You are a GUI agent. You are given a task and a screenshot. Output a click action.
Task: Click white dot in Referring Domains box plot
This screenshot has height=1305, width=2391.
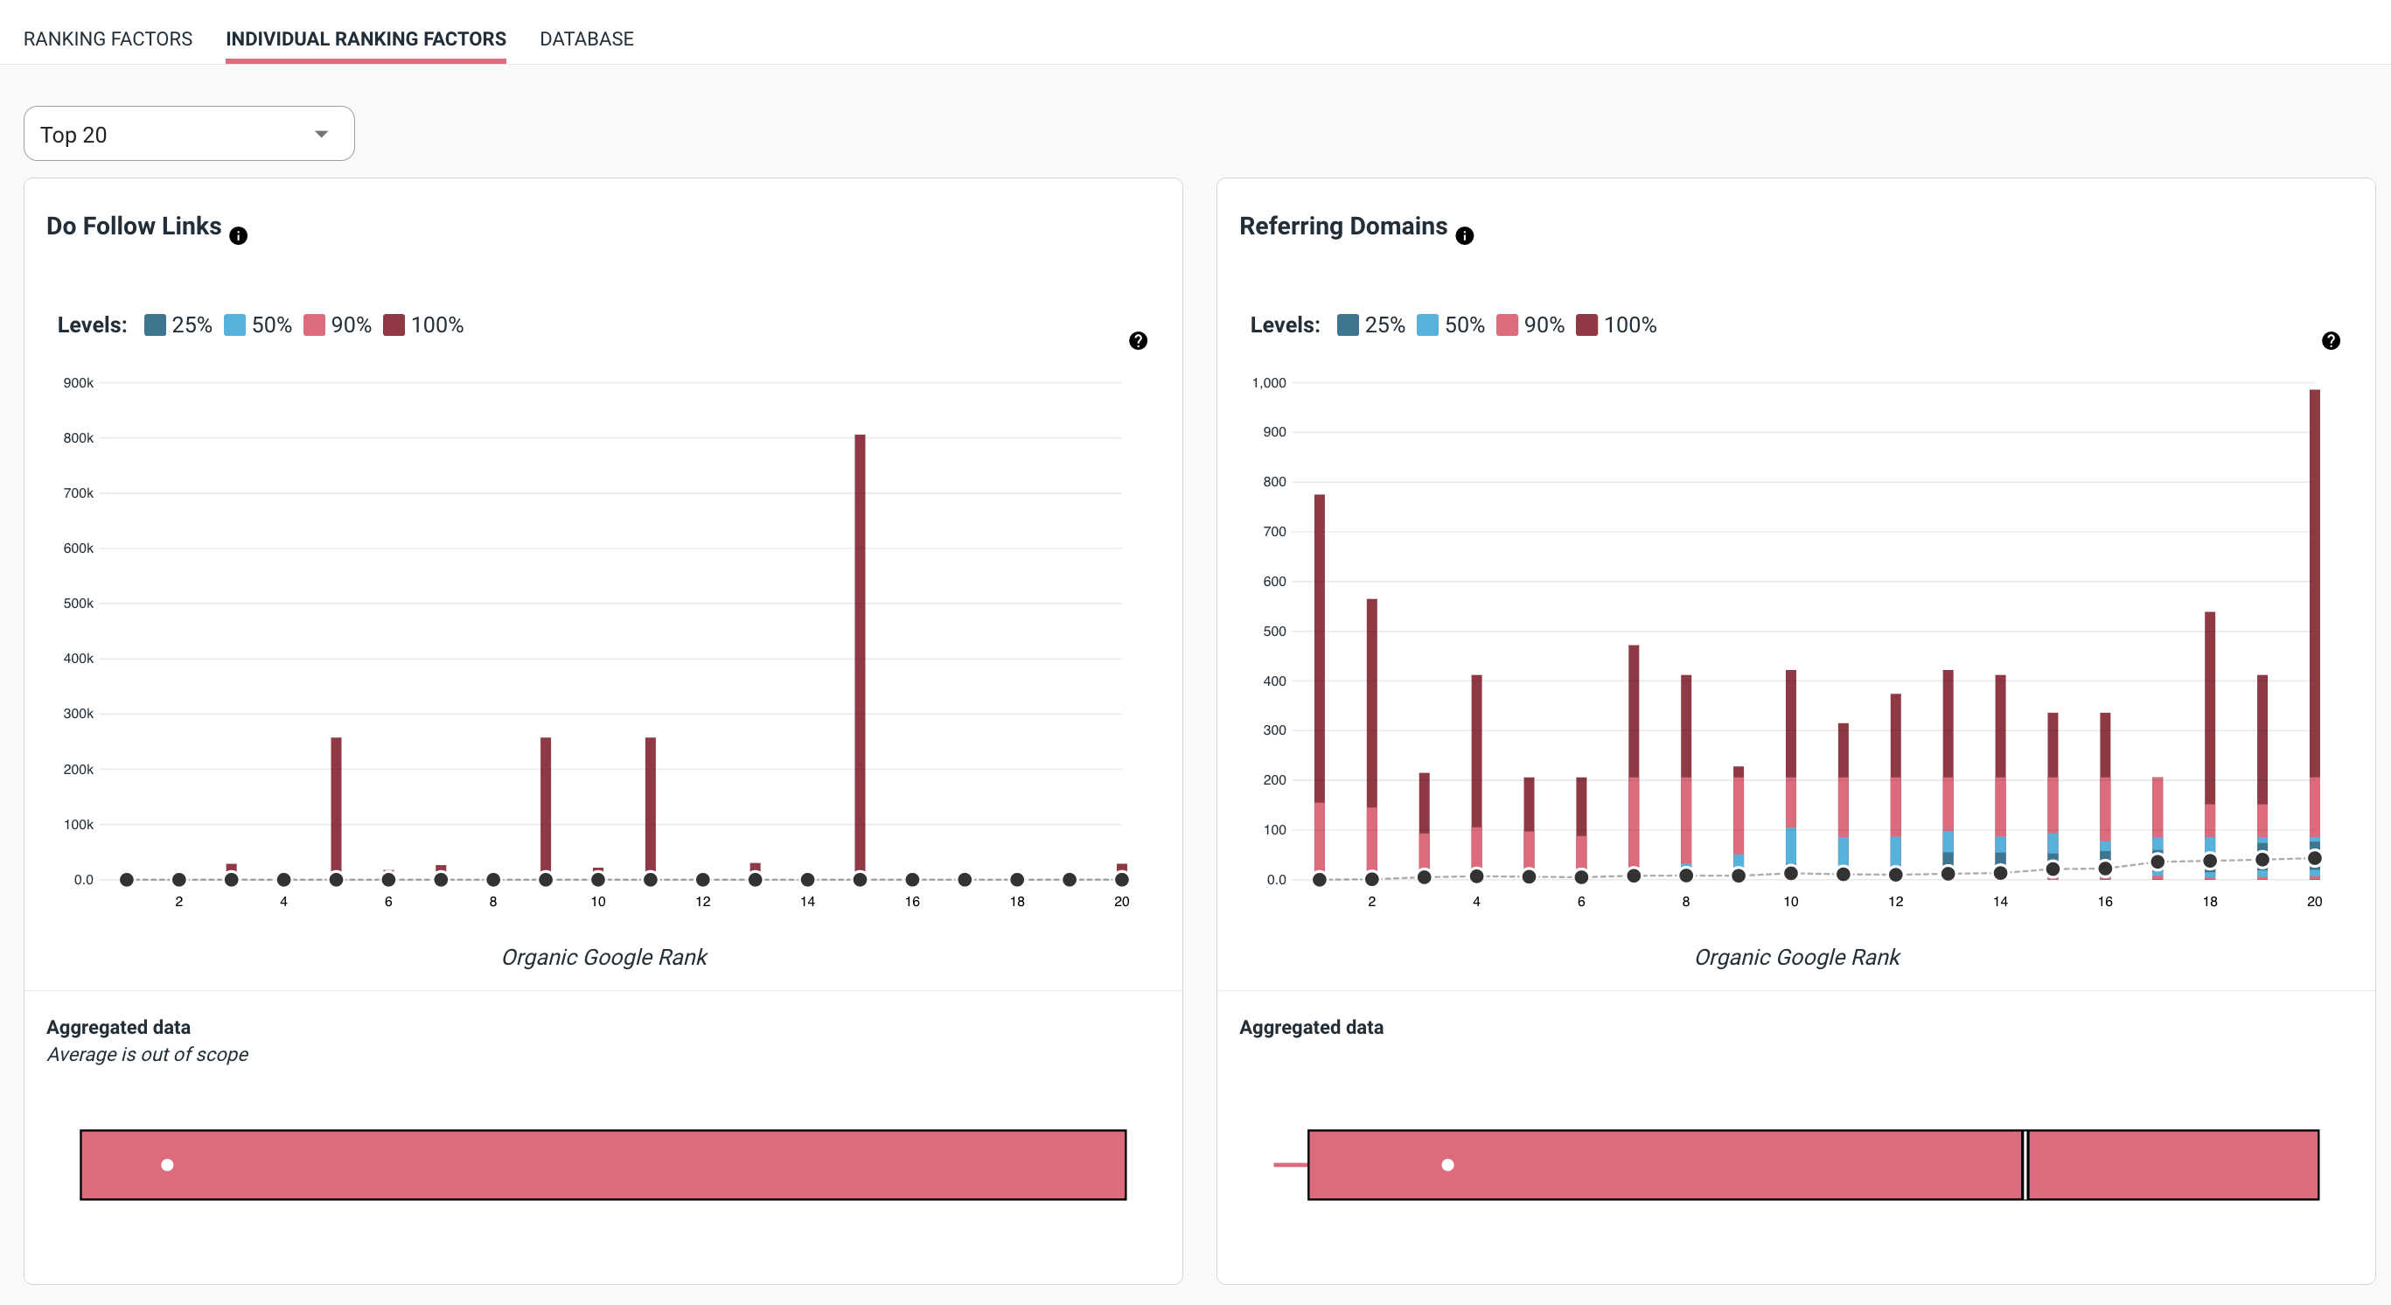click(1448, 1165)
